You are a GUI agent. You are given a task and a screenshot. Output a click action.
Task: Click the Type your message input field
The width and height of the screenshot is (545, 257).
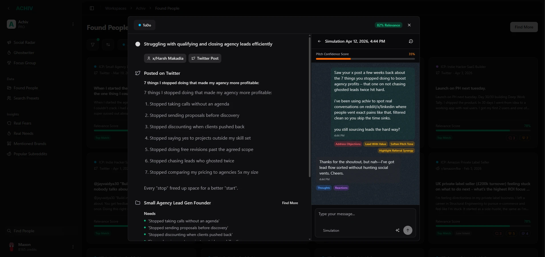pos(365,214)
